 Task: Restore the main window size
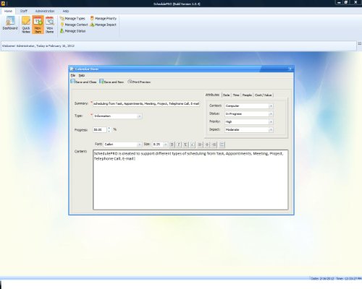click(x=346, y=2)
